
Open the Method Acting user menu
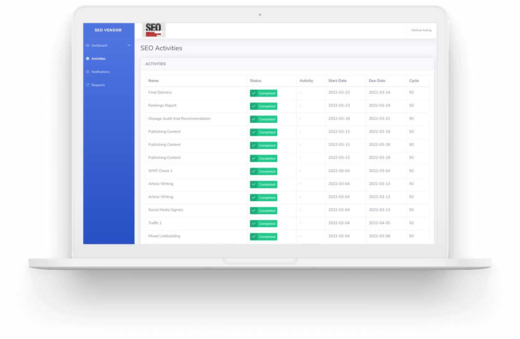[x=421, y=30]
